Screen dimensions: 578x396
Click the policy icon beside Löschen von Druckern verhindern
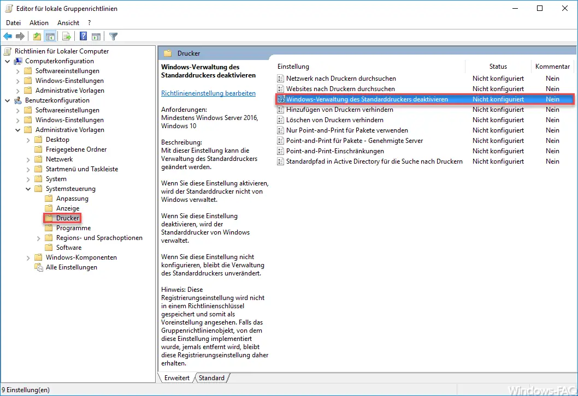pos(280,120)
